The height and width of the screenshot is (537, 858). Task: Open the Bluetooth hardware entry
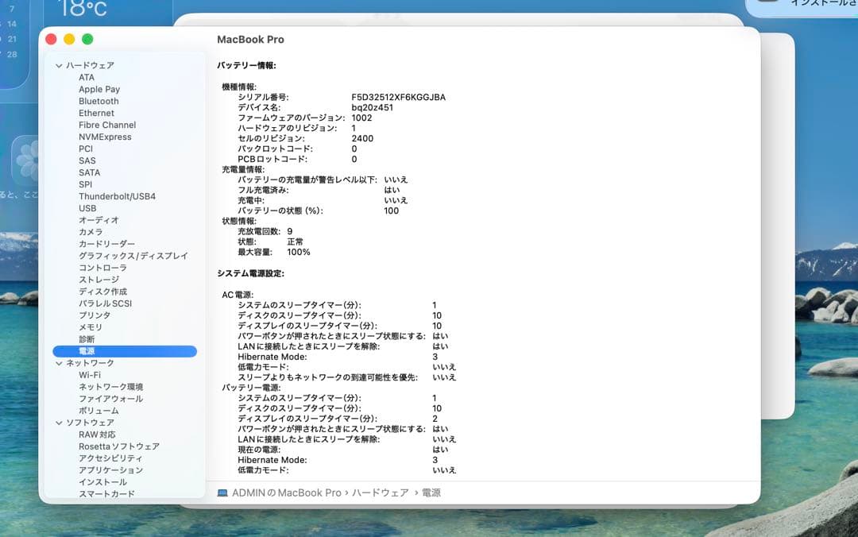pos(99,101)
